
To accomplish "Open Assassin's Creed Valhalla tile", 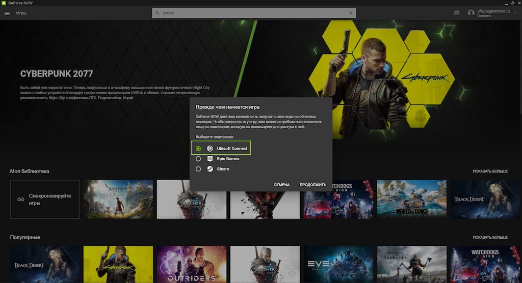I will tap(412, 264).
